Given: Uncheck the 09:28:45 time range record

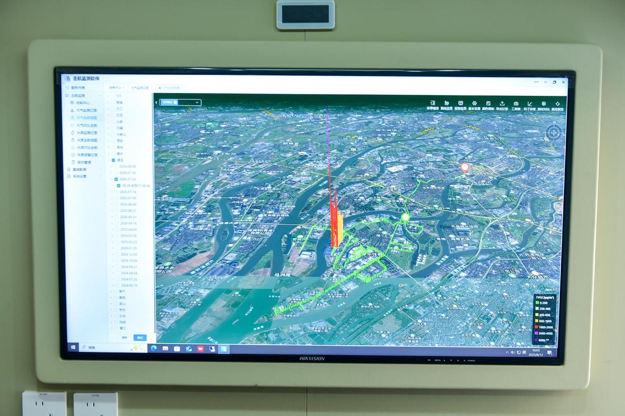Looking at the screenshot, I should coord(119,185).
